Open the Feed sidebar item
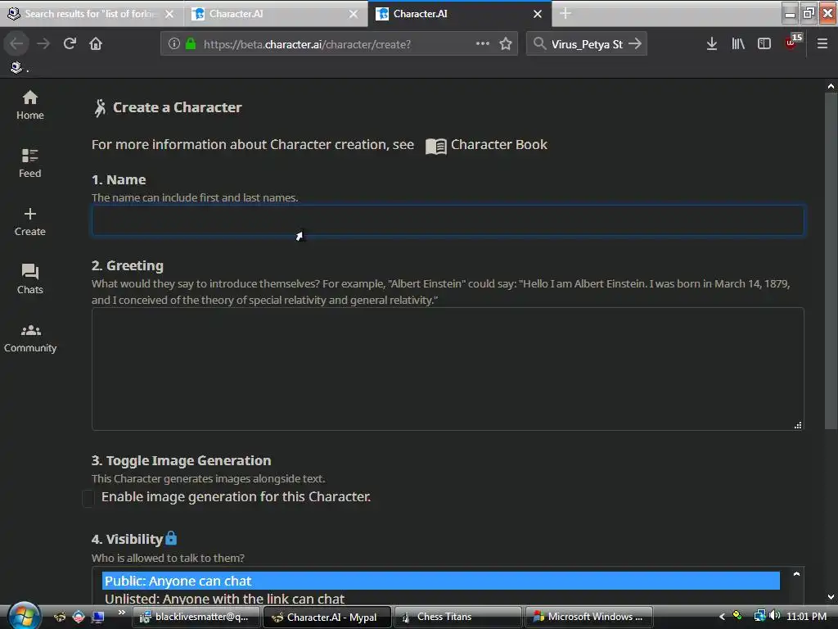Image resolution: width=838 pixels, height=629 pixels. tap(30, 163)
